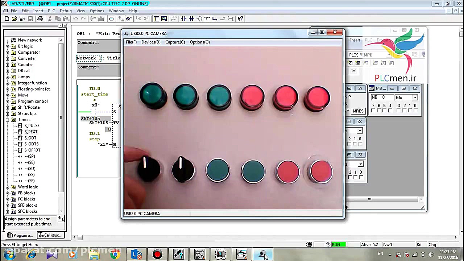464x261 pixels.
Task: Click the T=0 button in PLCSIM
Action: click(354, 71)
